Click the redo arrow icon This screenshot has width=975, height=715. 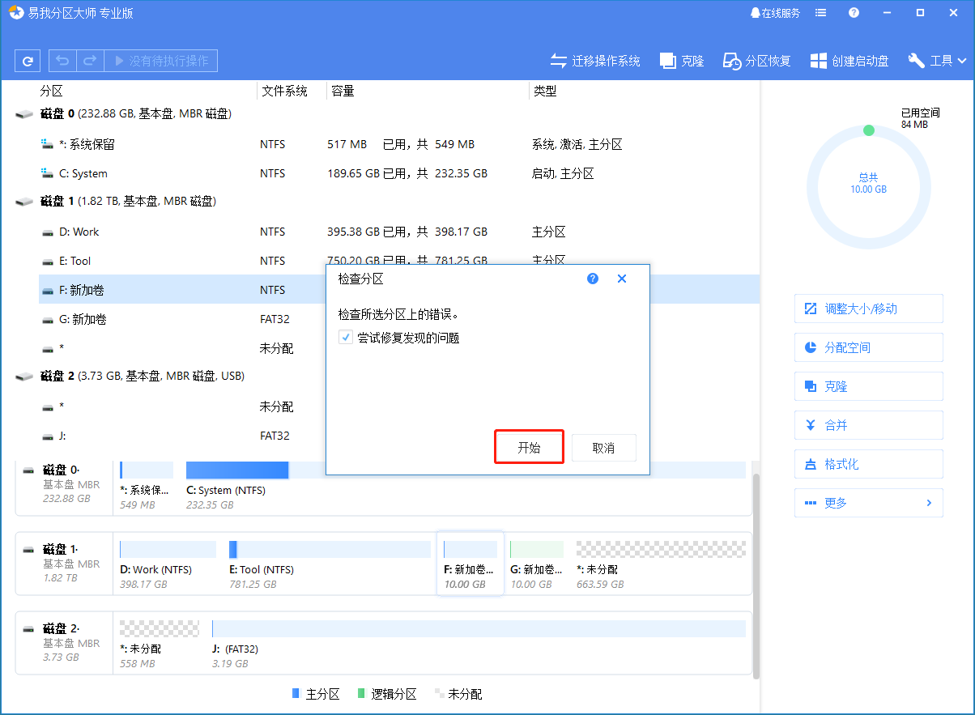coord(90,61)
